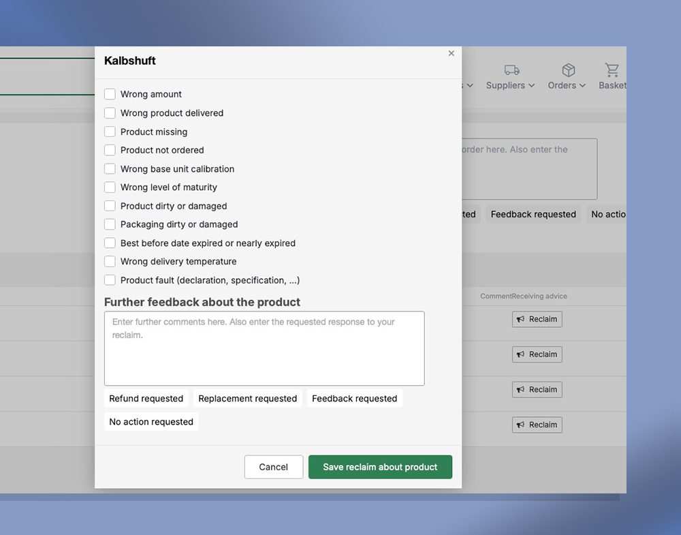Click the last Reclaim button in list
681x535 pixels.
tap(537, 425)
